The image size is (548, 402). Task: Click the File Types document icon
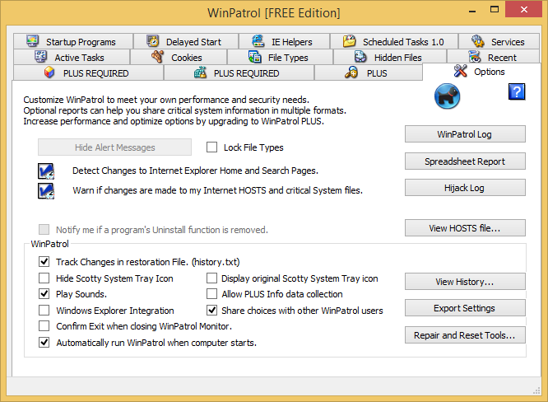pos(255,57)
